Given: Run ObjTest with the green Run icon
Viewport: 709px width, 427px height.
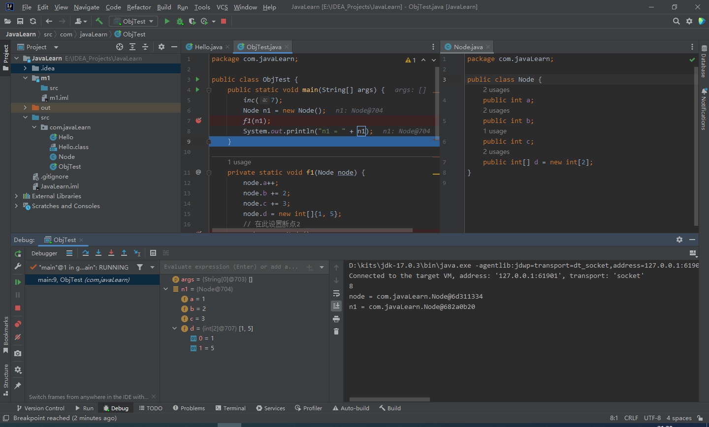Looking at the screenshot, I should tap(167, 21).
